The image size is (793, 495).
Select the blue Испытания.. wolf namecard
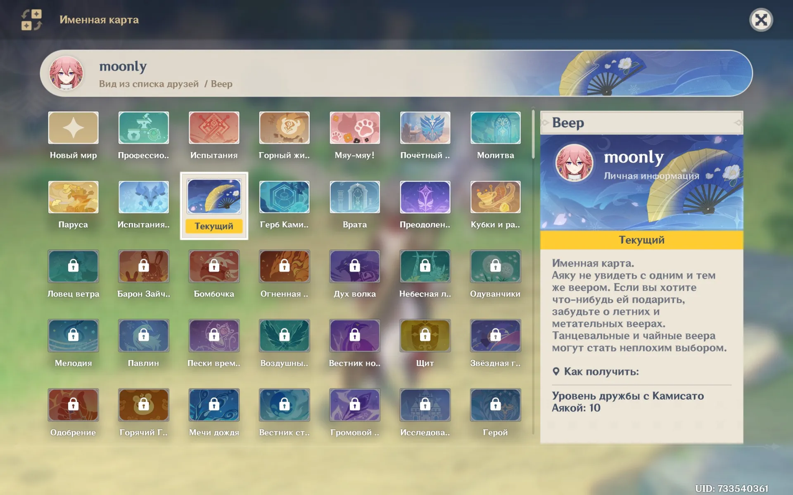coord(144,197)
